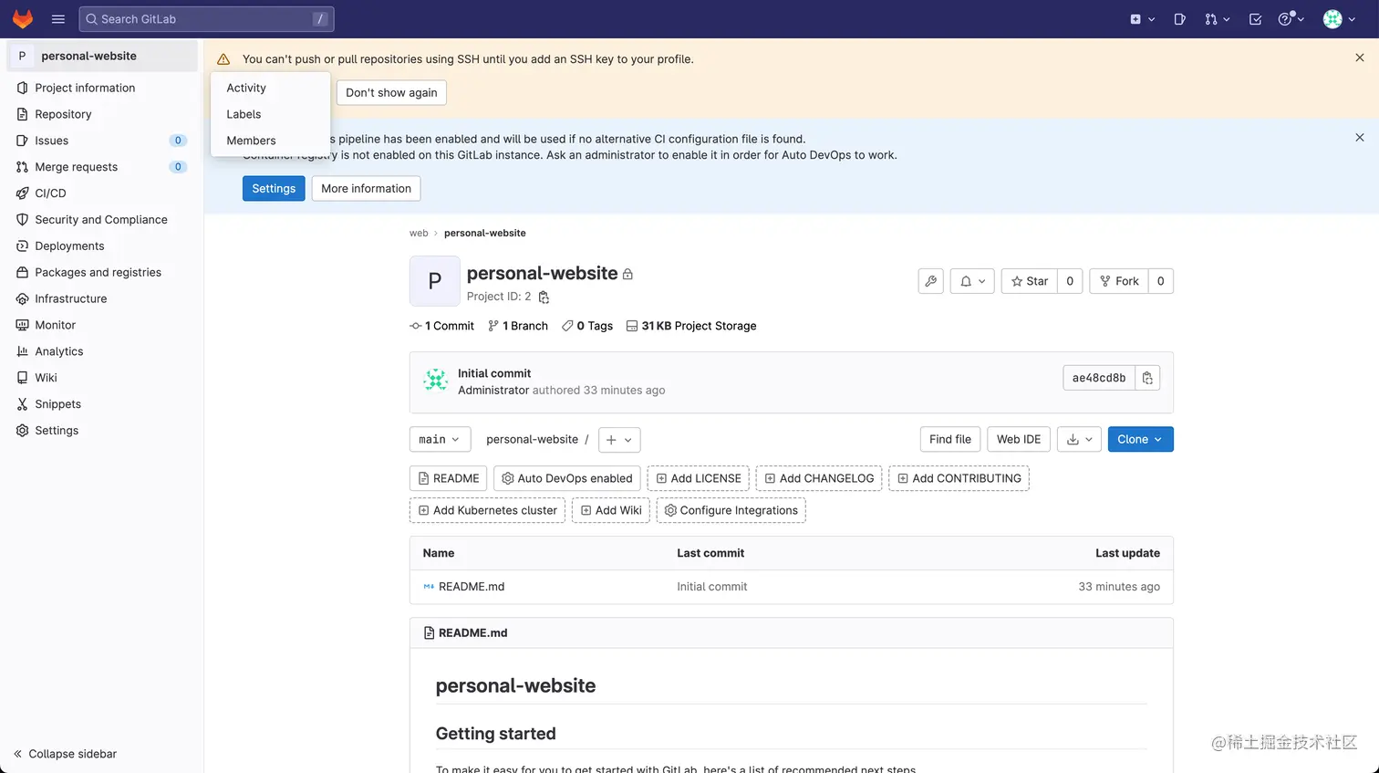Screen dimensions: 1379x773
Task: Collapse the left sidebar
Action: click(66, 754)
